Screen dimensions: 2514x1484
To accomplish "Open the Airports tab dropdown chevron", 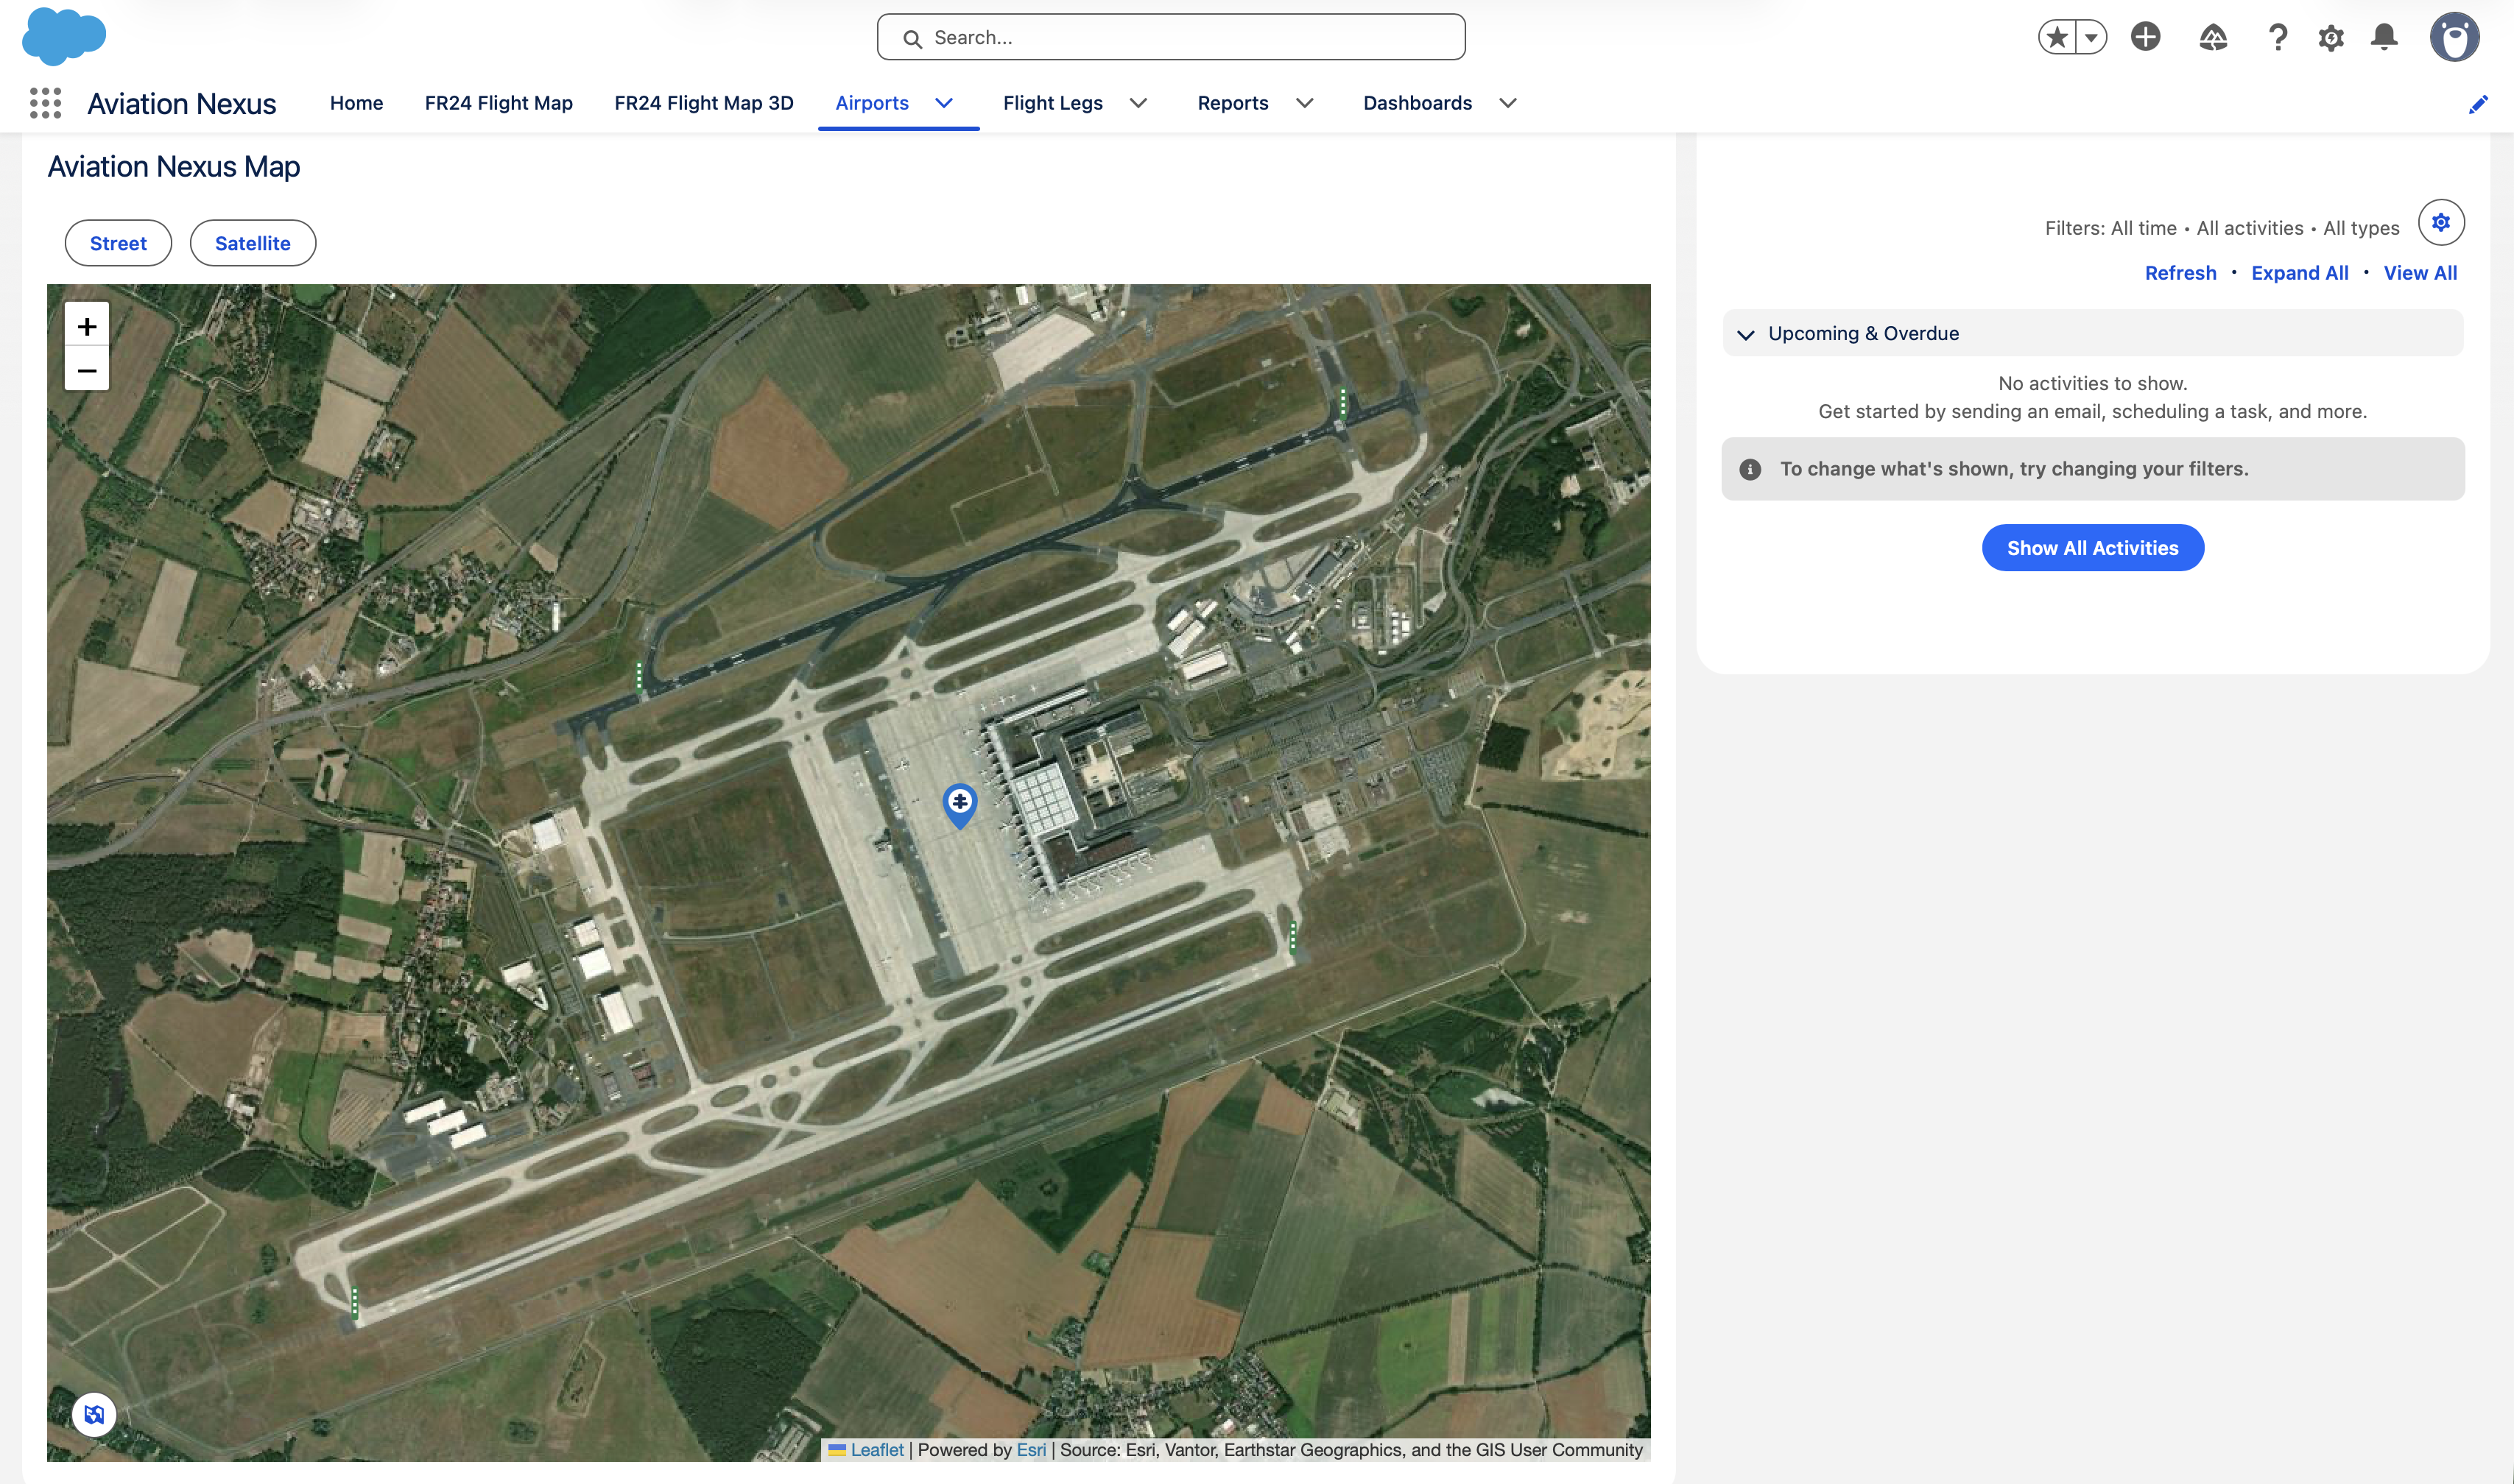I will [943, 103].
